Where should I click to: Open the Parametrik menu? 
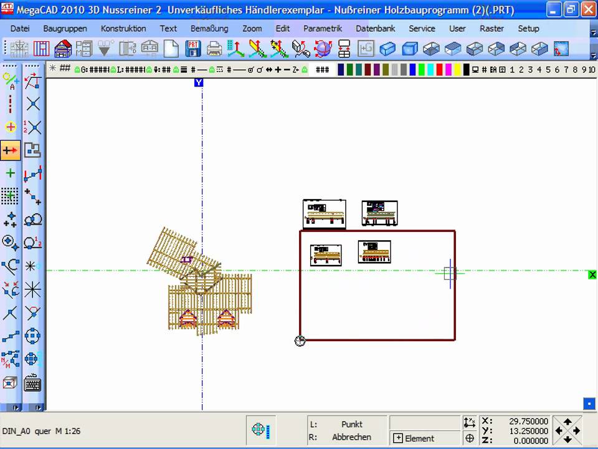[323, 29]
